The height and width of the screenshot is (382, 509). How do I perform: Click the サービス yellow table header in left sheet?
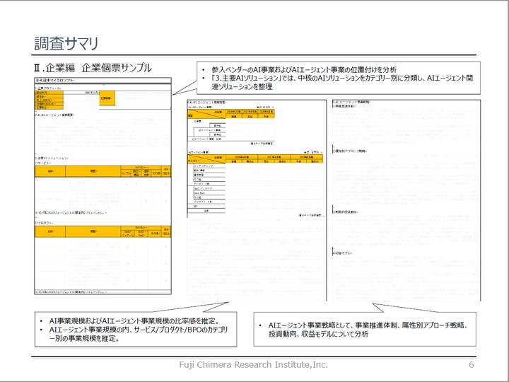[103, 171]
